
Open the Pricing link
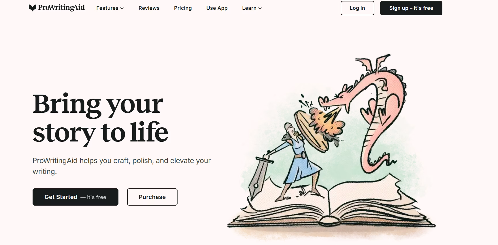183,8
